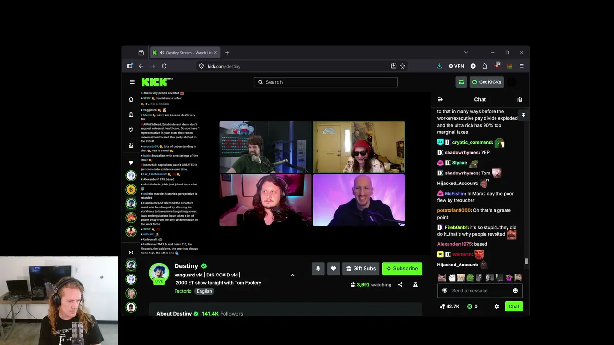Click the live broadcast signal sidebar icon
Image resolution: width=614 pixels, height=345 pixels.
[131, 253]
